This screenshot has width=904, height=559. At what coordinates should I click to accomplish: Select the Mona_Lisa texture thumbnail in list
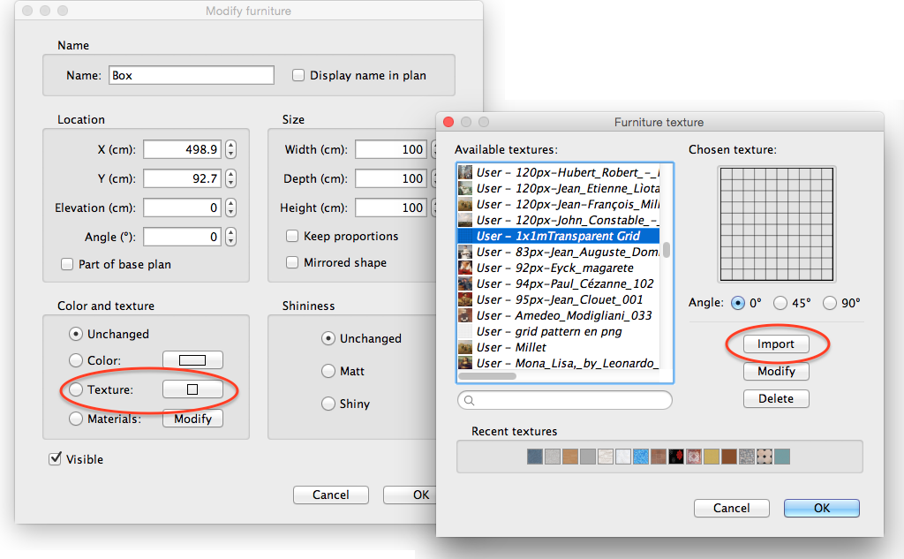465,363
